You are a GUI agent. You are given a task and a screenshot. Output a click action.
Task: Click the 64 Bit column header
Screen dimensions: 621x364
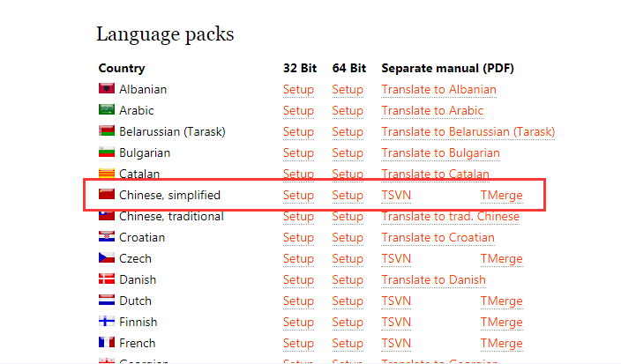click(x=349, y=68)
